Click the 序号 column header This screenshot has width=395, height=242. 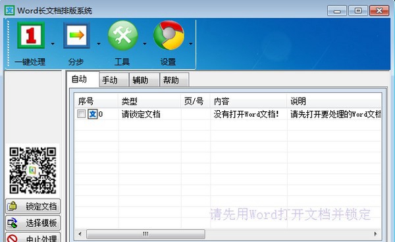pos(97,101)
